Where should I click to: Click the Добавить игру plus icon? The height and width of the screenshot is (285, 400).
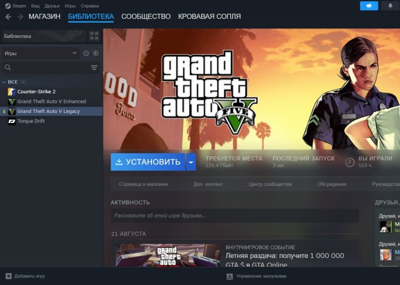9,276
